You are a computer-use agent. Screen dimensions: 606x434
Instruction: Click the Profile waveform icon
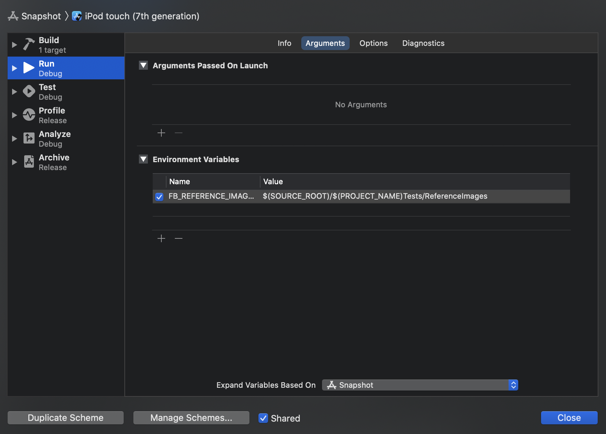[x=29, y=115]
